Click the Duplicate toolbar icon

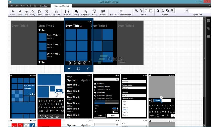click(56, 11)
